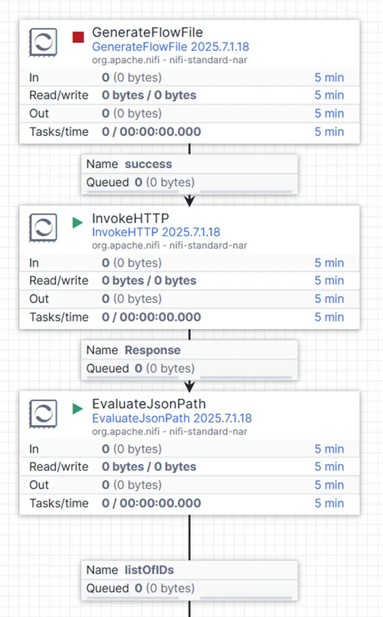
Task: Select the success connection label
Action: click(148, 164)
